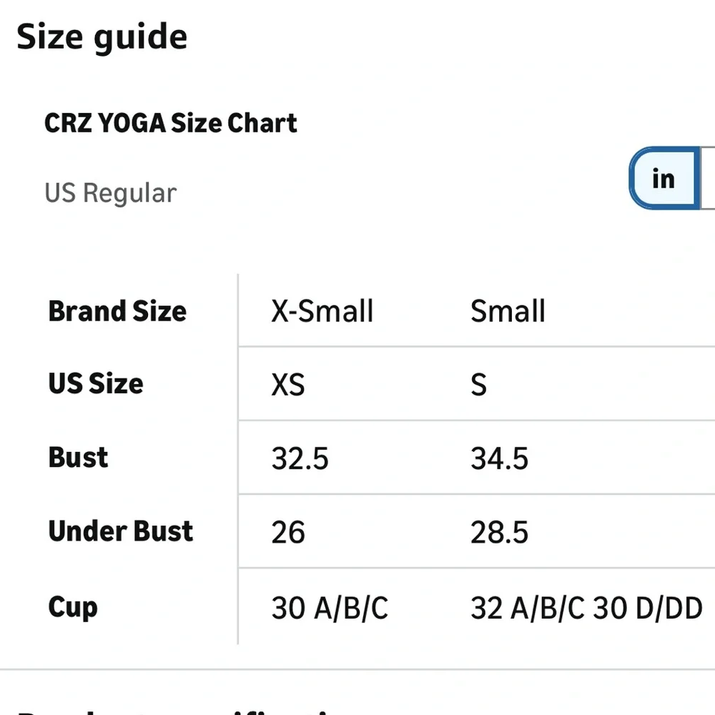Click the 34.5 bust measurement cell
The width and height of the screenshot is (715, 715).
(499, 459)
